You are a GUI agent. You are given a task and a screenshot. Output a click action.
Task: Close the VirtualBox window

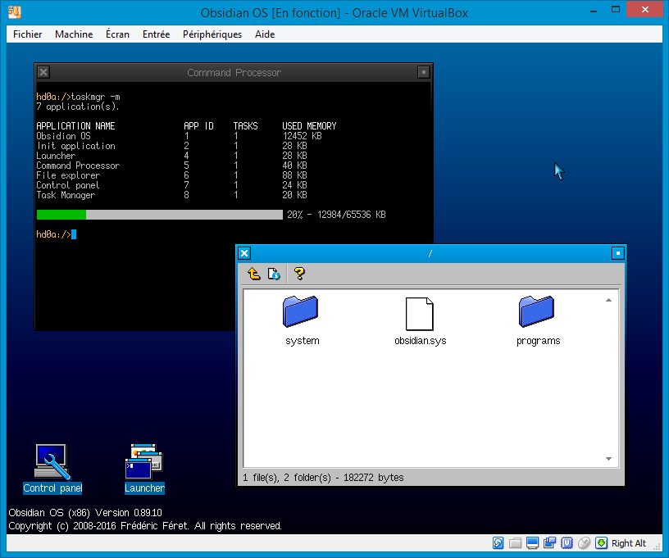[644, 9]
